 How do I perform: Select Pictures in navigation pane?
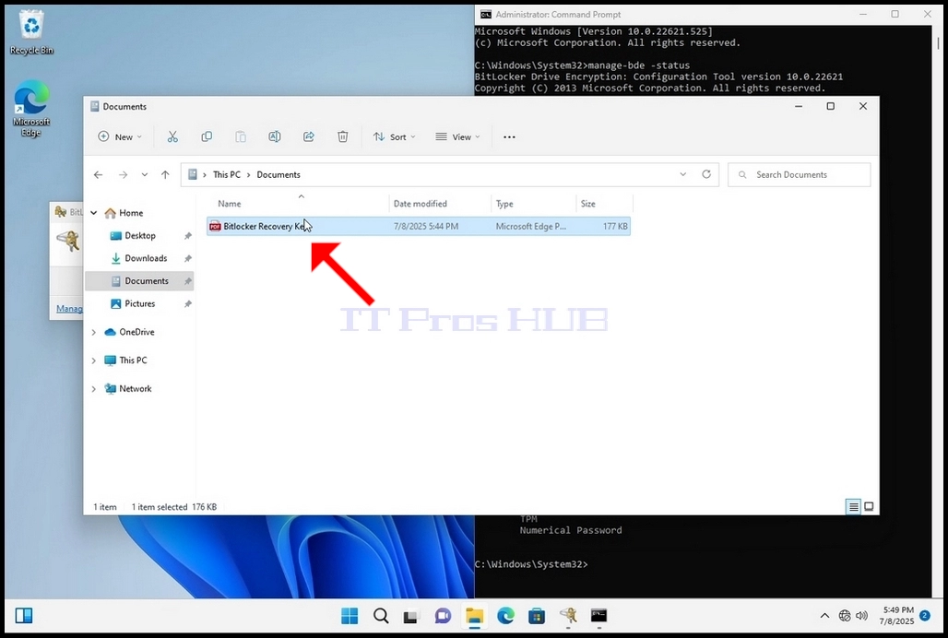coord(139,304)
